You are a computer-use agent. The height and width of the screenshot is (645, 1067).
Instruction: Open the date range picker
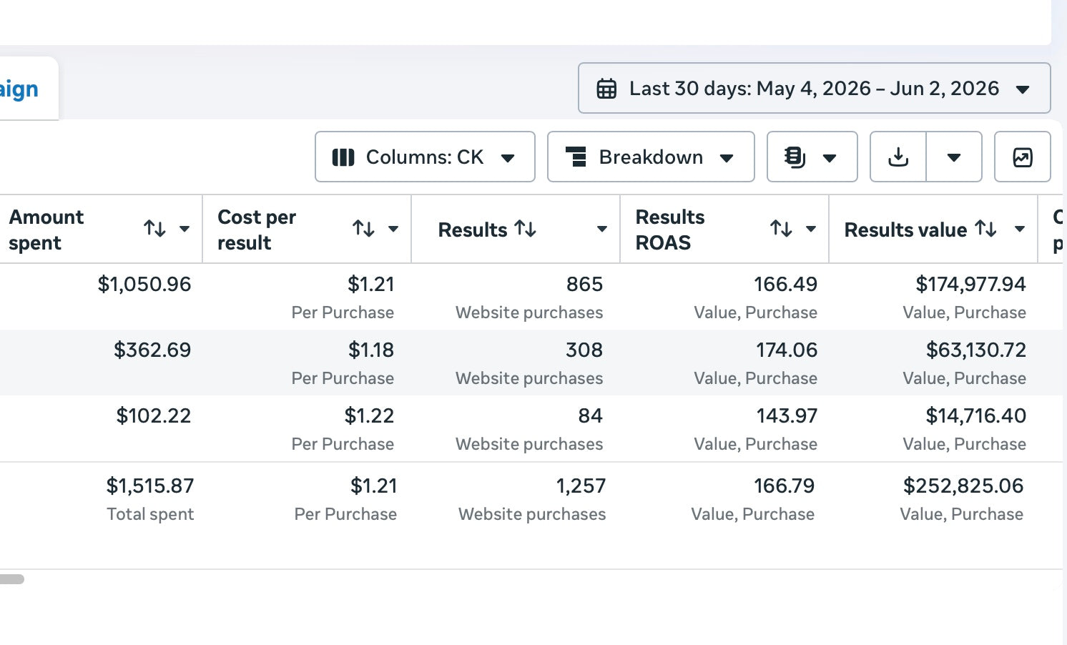click(814, 88)
